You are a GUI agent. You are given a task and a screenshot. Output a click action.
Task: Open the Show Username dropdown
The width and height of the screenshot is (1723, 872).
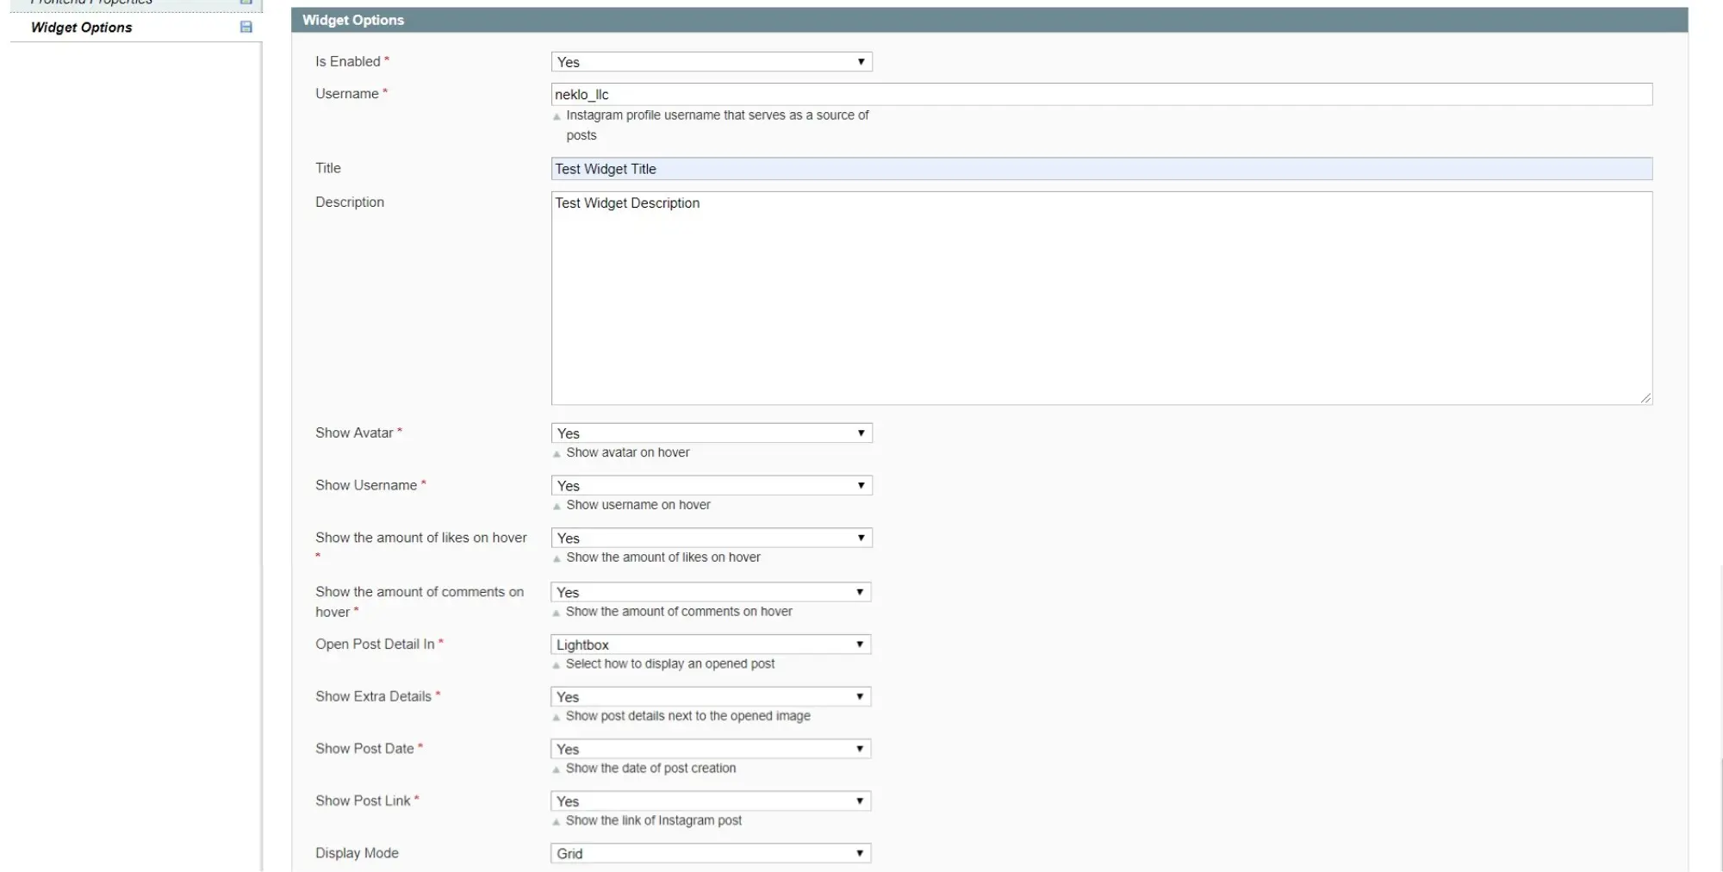(x=712, y=486)
